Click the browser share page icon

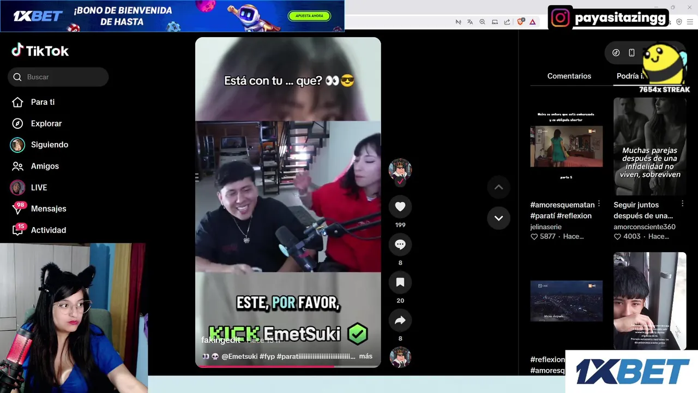coord(507,22)
